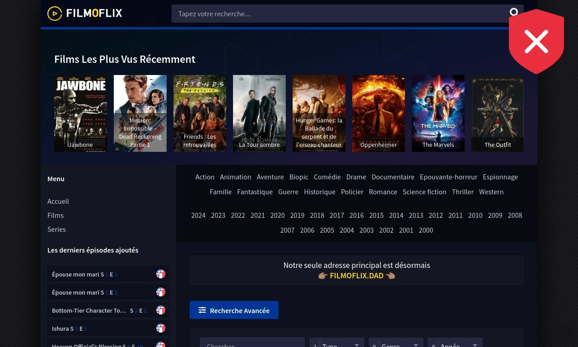Filter films by year 2004
Screen dimensions: 578x347
[347, 230]
